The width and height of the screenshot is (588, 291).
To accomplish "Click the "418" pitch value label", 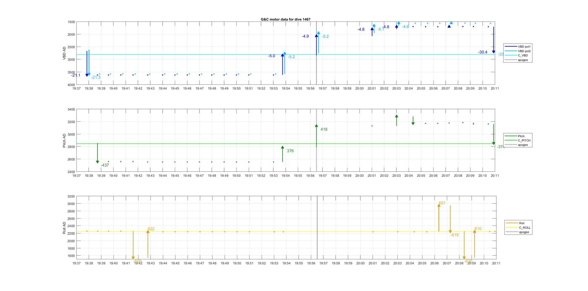I will pos(324,129).
